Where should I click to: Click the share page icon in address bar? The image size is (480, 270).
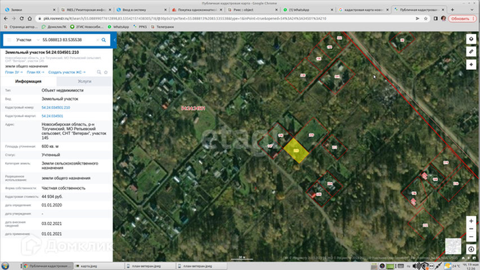(x=418, y=19)
